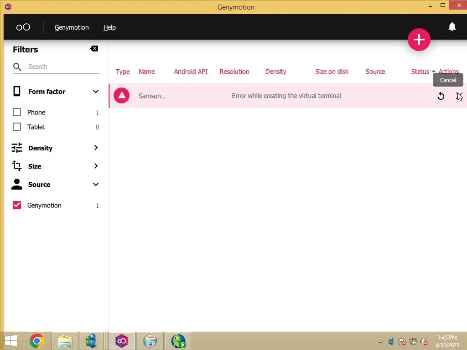Sort by Size on disk column header

(x=332, y=72)
